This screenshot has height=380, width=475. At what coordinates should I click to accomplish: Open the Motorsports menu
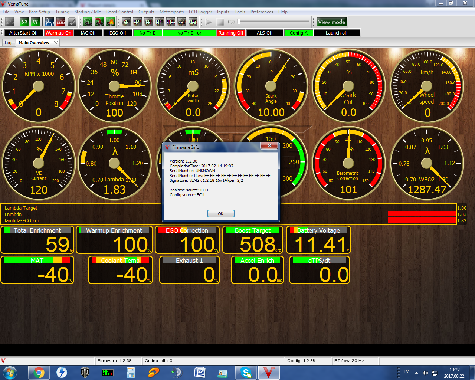coord(171,12)
